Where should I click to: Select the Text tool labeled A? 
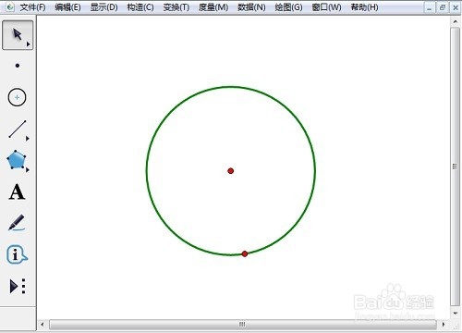coord(17,192)
